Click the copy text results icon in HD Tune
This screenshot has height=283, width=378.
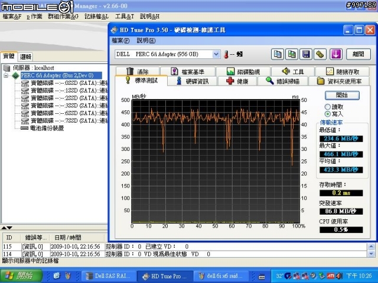(x=277, y=54)
